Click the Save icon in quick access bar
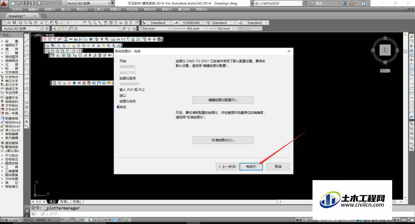The height and width of the screenshot is (224, 415). click(x=26, y=3)
